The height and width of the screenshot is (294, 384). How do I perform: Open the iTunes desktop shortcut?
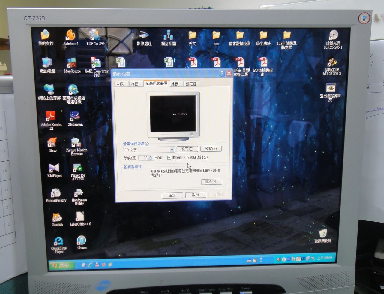point(82,241)
